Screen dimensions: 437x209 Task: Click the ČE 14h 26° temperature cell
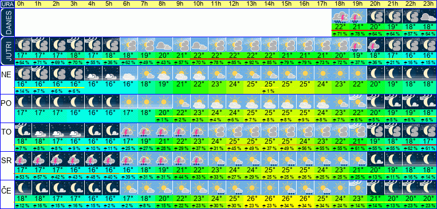coord(270,199)
